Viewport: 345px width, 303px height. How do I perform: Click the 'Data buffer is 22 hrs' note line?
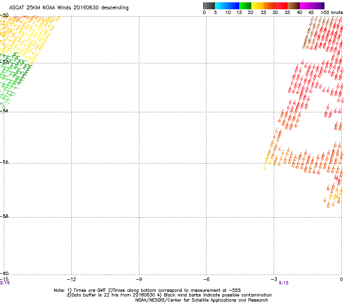[169, 295]
